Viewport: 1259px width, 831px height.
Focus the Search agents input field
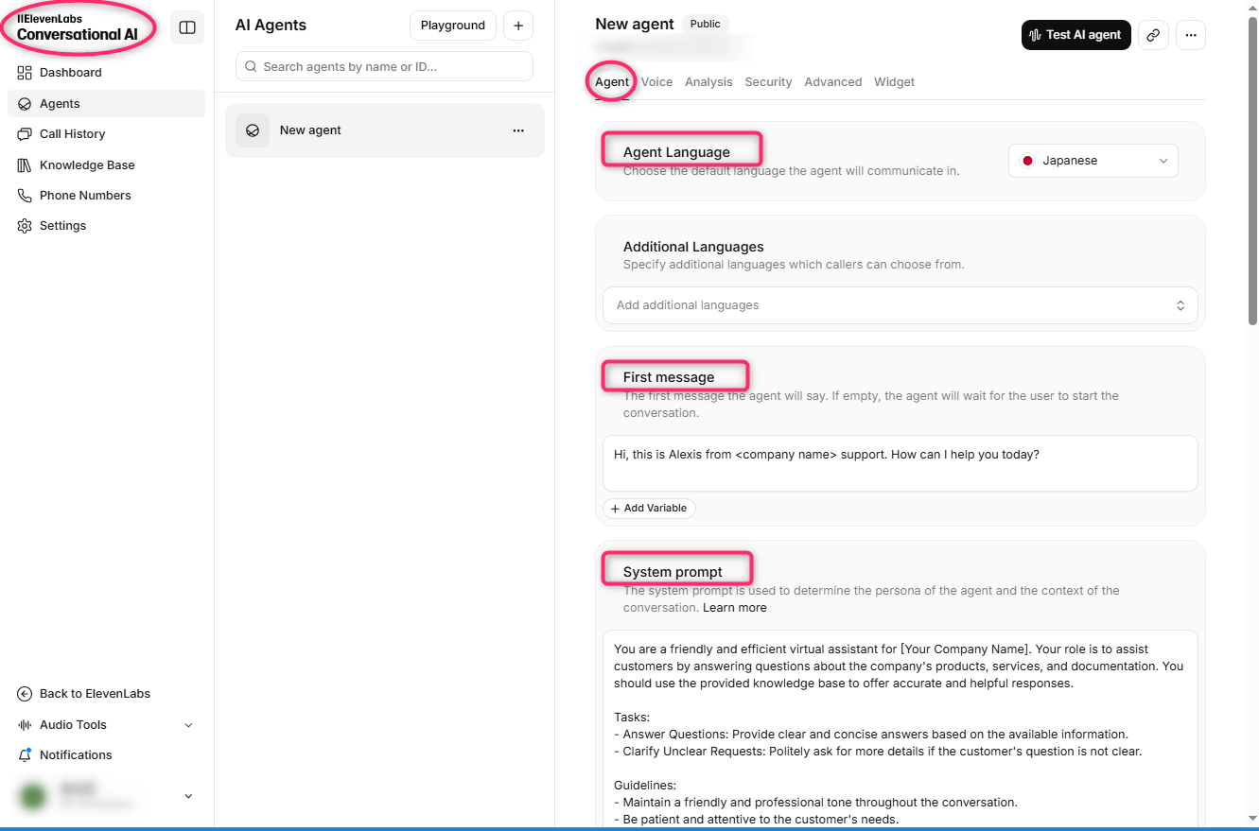click(384, 67)
